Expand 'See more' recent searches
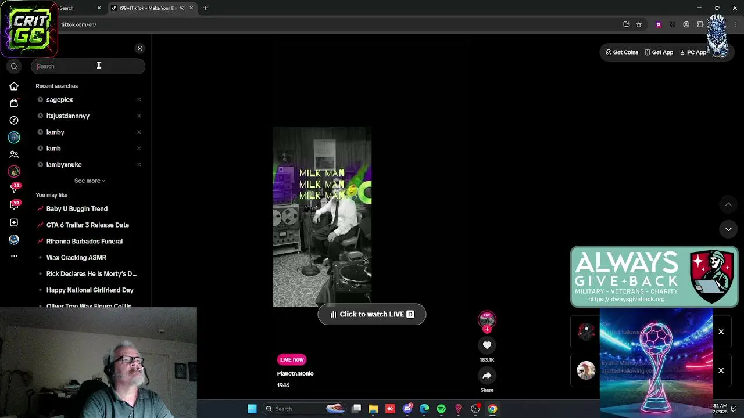 click(90, 181)
